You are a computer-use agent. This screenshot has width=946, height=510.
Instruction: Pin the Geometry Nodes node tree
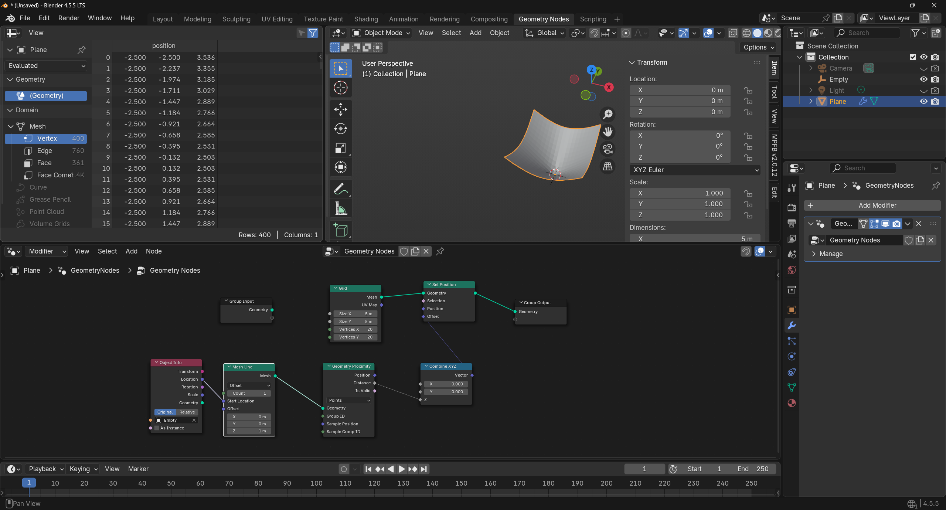[440, 251]
